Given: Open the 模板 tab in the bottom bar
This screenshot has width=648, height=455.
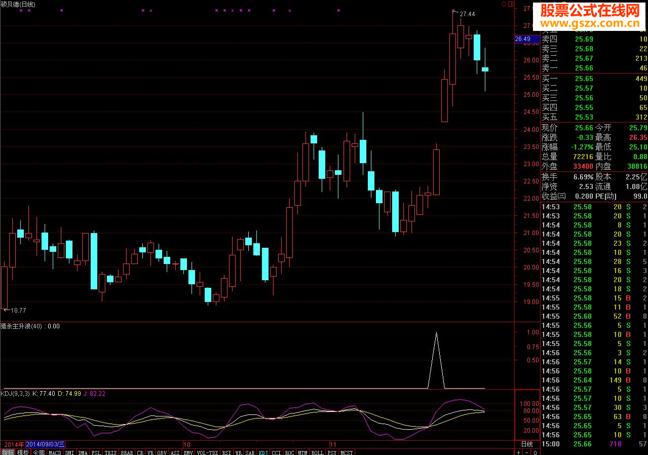Looking at the screenshot, I should [23, 452].
